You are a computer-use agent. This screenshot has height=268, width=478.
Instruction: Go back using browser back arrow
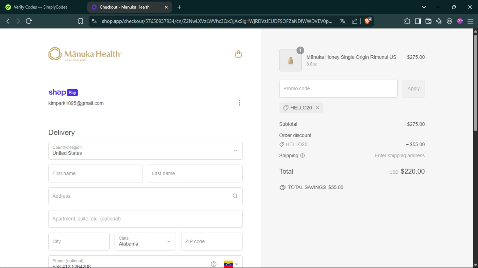(x=8, y=21)
